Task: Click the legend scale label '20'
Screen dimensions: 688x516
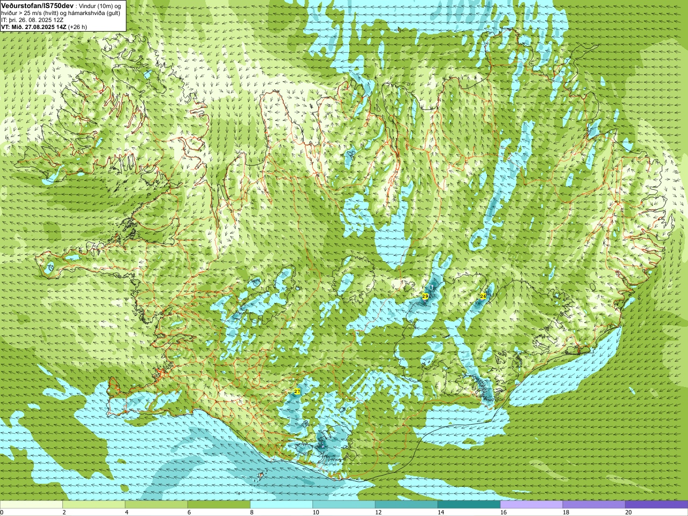Action: coord(628,512)
